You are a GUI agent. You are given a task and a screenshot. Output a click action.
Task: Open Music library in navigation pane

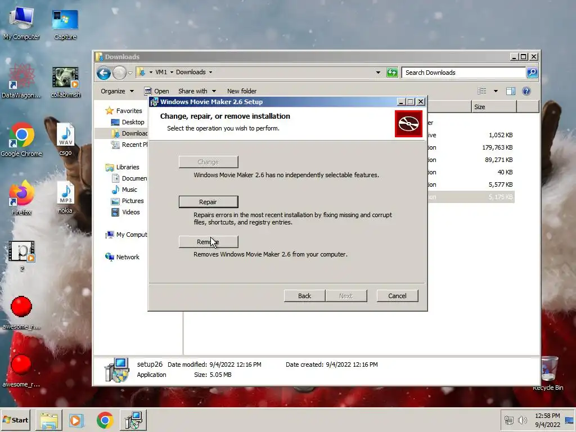124,190
